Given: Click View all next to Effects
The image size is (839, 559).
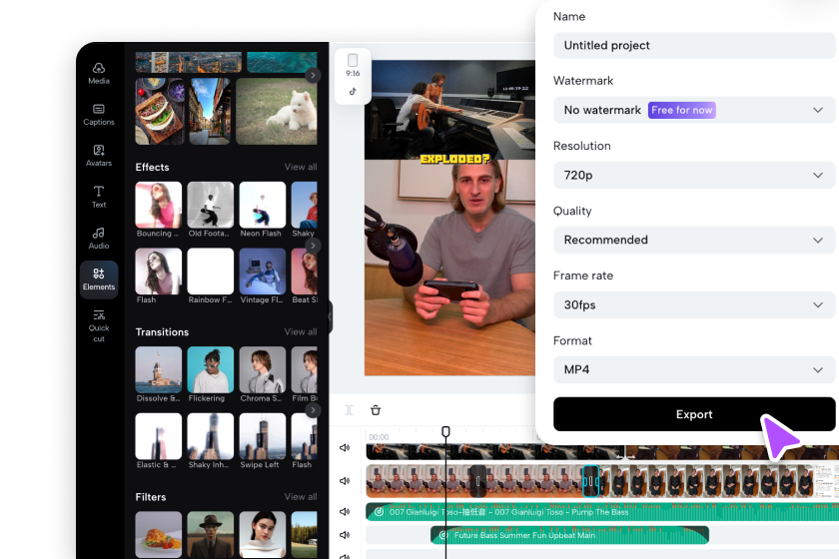Looking at the screenshot, I should pos(301,167).
